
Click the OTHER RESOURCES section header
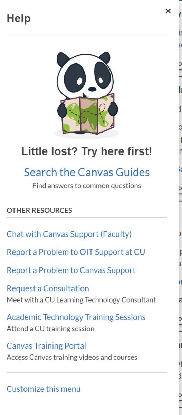click(39, 210)
